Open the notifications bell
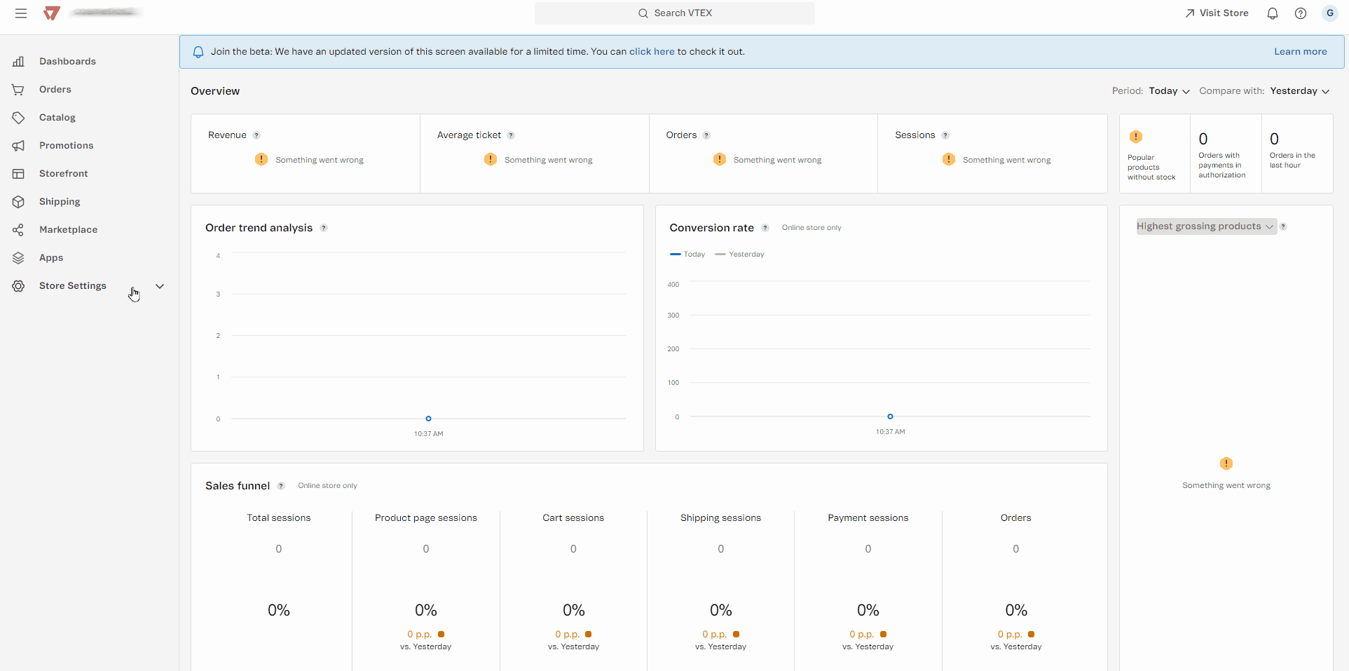Screen dimensions: 1349x671 pos(1273,13)
